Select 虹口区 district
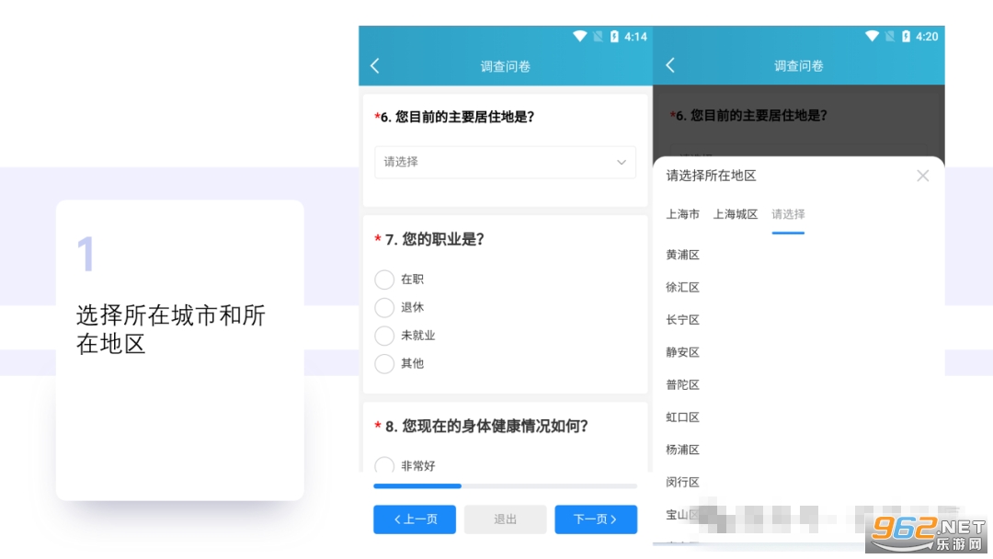Image resolution: width=993 pixels, height=559 pixels. 682,417
